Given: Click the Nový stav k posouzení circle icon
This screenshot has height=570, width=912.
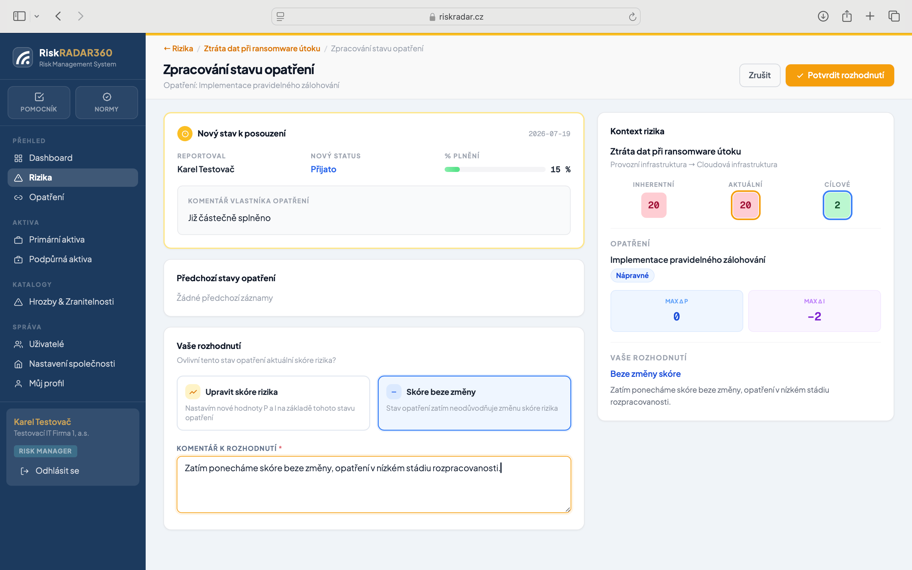Looking at the screenshot, I should (x=185, y=134).
